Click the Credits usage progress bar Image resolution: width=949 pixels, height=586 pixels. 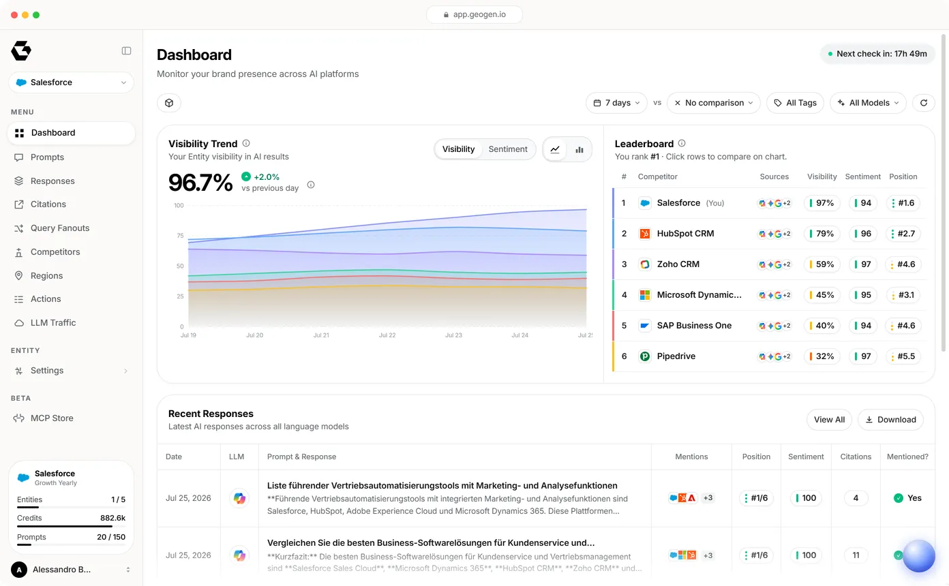click(x=71, y=526)
